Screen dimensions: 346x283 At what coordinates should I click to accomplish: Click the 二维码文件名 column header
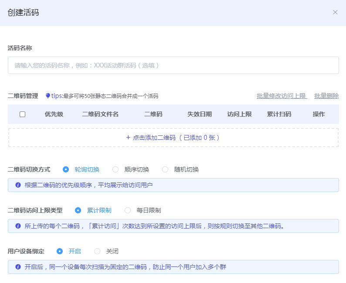point(100,114)
